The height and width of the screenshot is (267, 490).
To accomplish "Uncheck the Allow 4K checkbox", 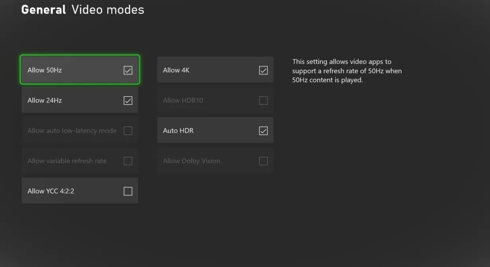I will coord(263,70).
